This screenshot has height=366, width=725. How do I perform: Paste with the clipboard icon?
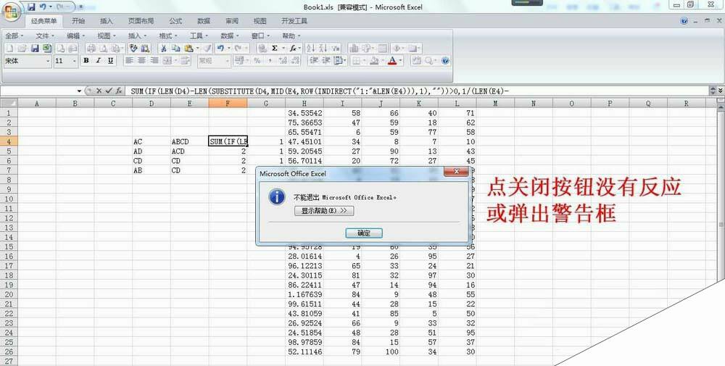(188, 48)
